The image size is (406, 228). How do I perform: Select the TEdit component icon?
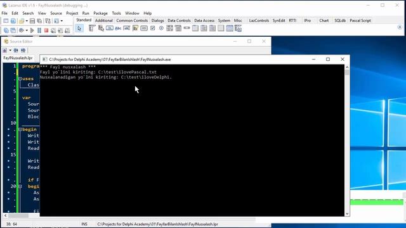127,28
